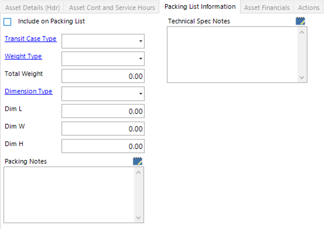Click inside the Packing Notes text area

coord(69,195)
